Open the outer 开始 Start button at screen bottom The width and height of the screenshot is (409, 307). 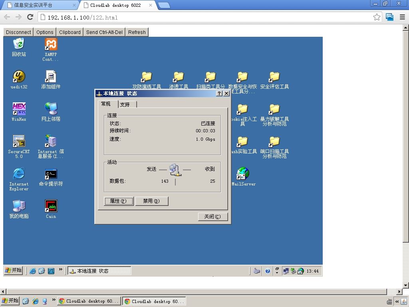(10, 301)
